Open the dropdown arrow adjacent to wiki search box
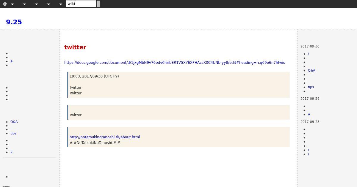357x187 pixels. tap(61, 4)
